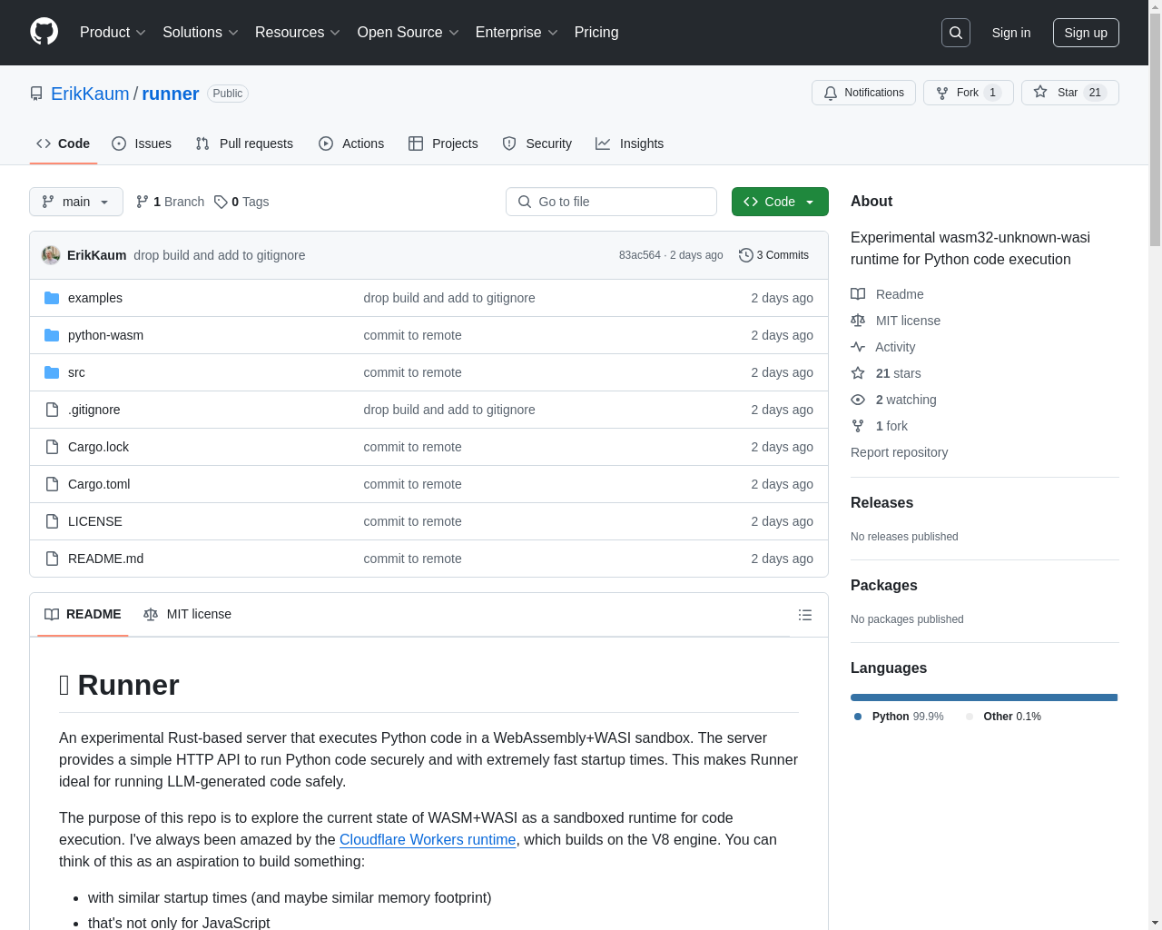Screen dimensions: 1162x930
Task: Open the green Code dropdown button
Action: 780,202
